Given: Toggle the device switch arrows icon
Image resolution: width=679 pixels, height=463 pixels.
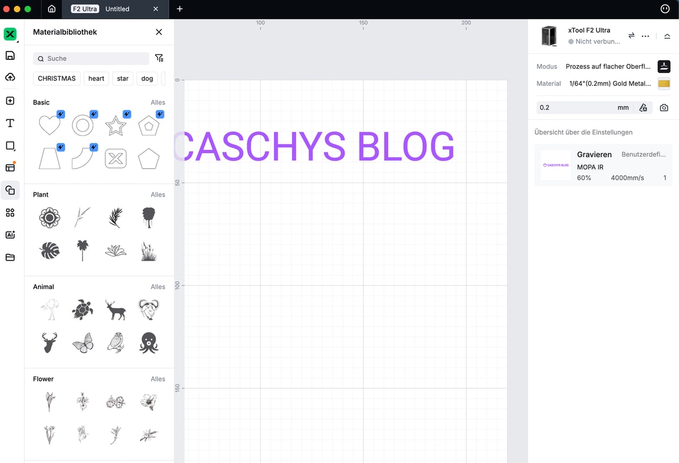Looking at the screenshot, I should click(x=631, y=36).
